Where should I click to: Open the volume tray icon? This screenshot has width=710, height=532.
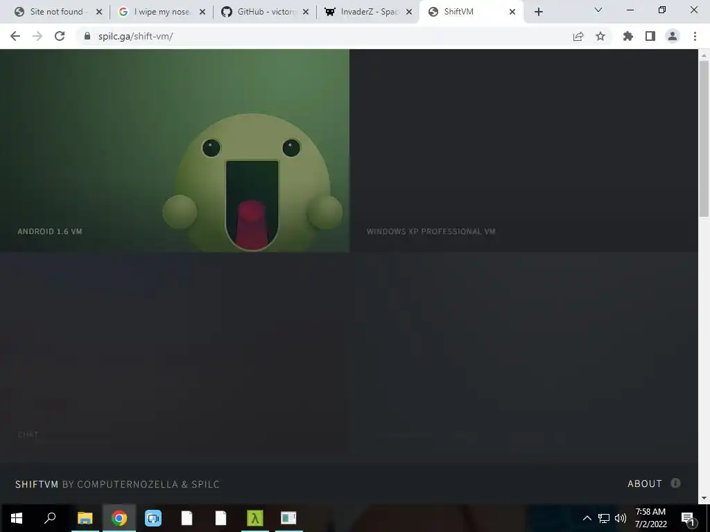click(x=621, y=518)
